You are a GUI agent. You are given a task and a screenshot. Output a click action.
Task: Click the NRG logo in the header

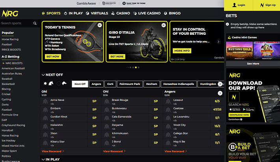(10, 13)
